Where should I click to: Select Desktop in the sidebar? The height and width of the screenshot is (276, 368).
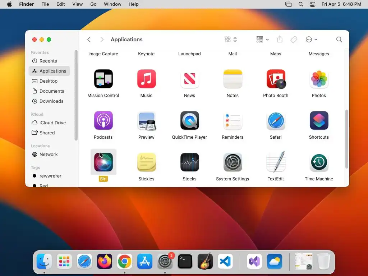point(49,81)
